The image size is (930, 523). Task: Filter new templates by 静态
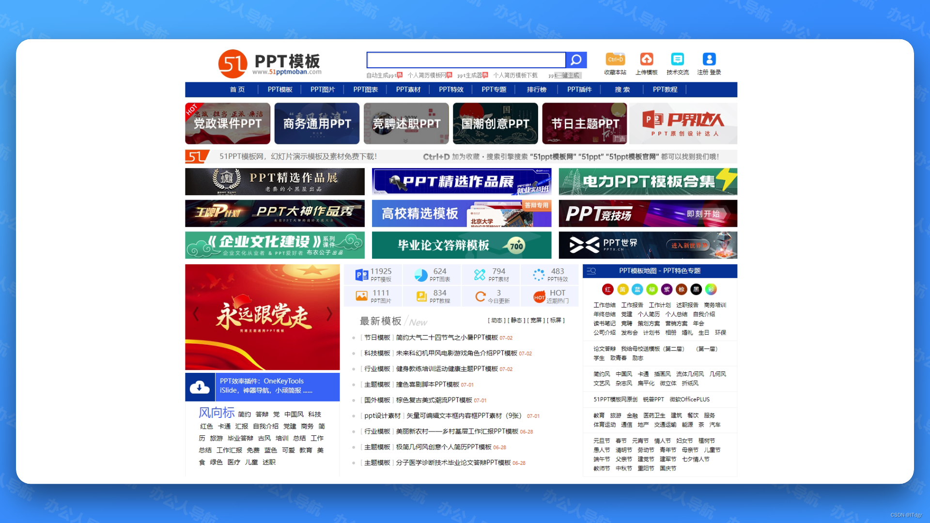[x=516, y=321]
